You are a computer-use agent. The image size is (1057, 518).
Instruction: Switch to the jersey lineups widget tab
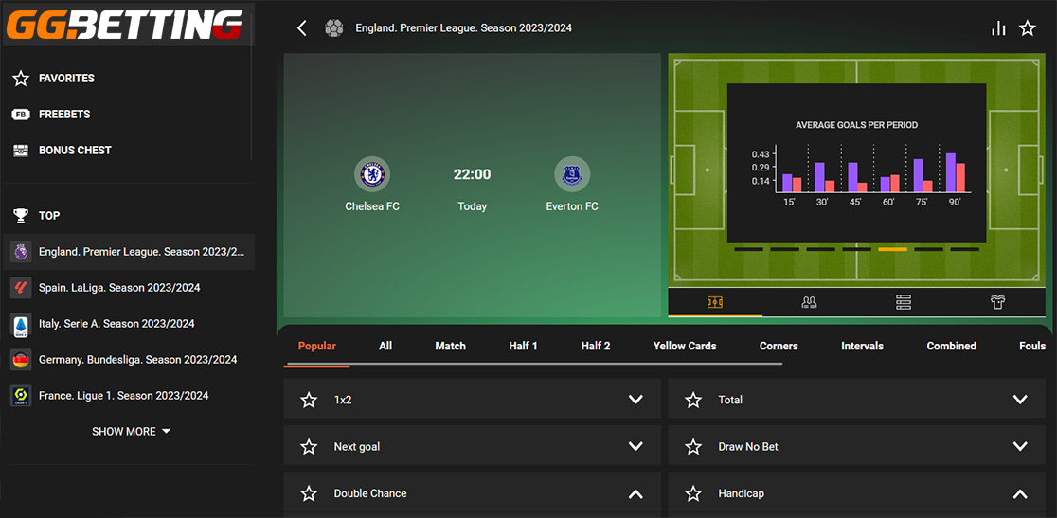998,302
